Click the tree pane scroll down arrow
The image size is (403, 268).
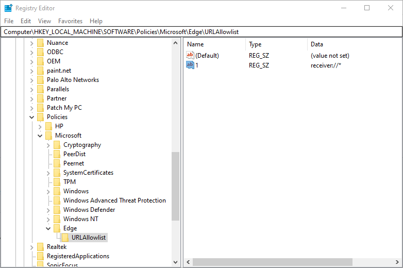pyautogui.click(x=176, y=262)
